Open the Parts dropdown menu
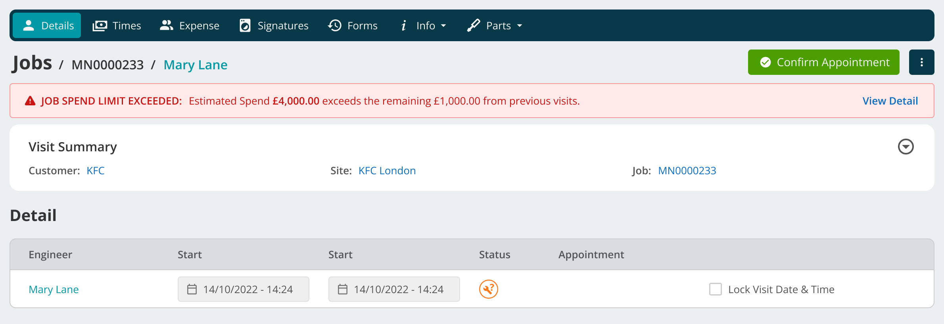The width and height of the screenshot is (944, 324). pos(495,26)
